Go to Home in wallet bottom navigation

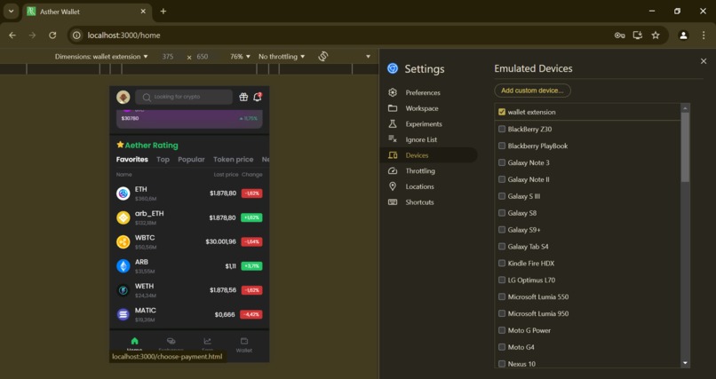pyautogui.click(x=134, y=344)
